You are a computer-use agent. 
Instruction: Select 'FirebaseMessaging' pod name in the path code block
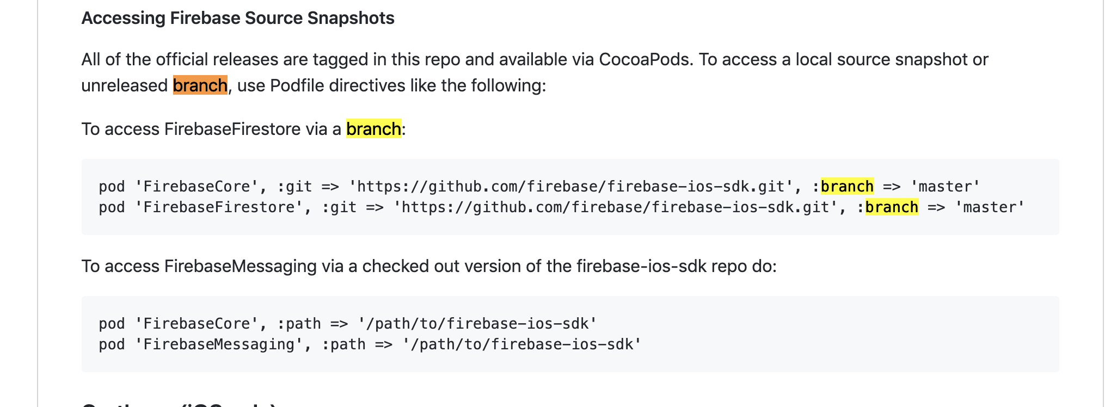[x=218, y=344]
